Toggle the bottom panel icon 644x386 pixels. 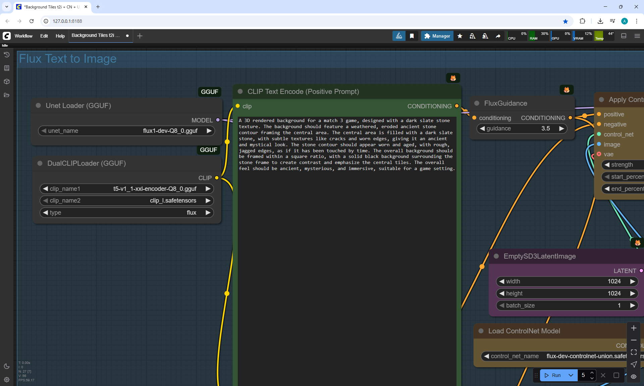pos(624,36)
